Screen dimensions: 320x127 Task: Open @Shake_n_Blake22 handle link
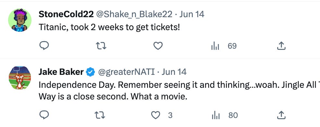point(134,14)
